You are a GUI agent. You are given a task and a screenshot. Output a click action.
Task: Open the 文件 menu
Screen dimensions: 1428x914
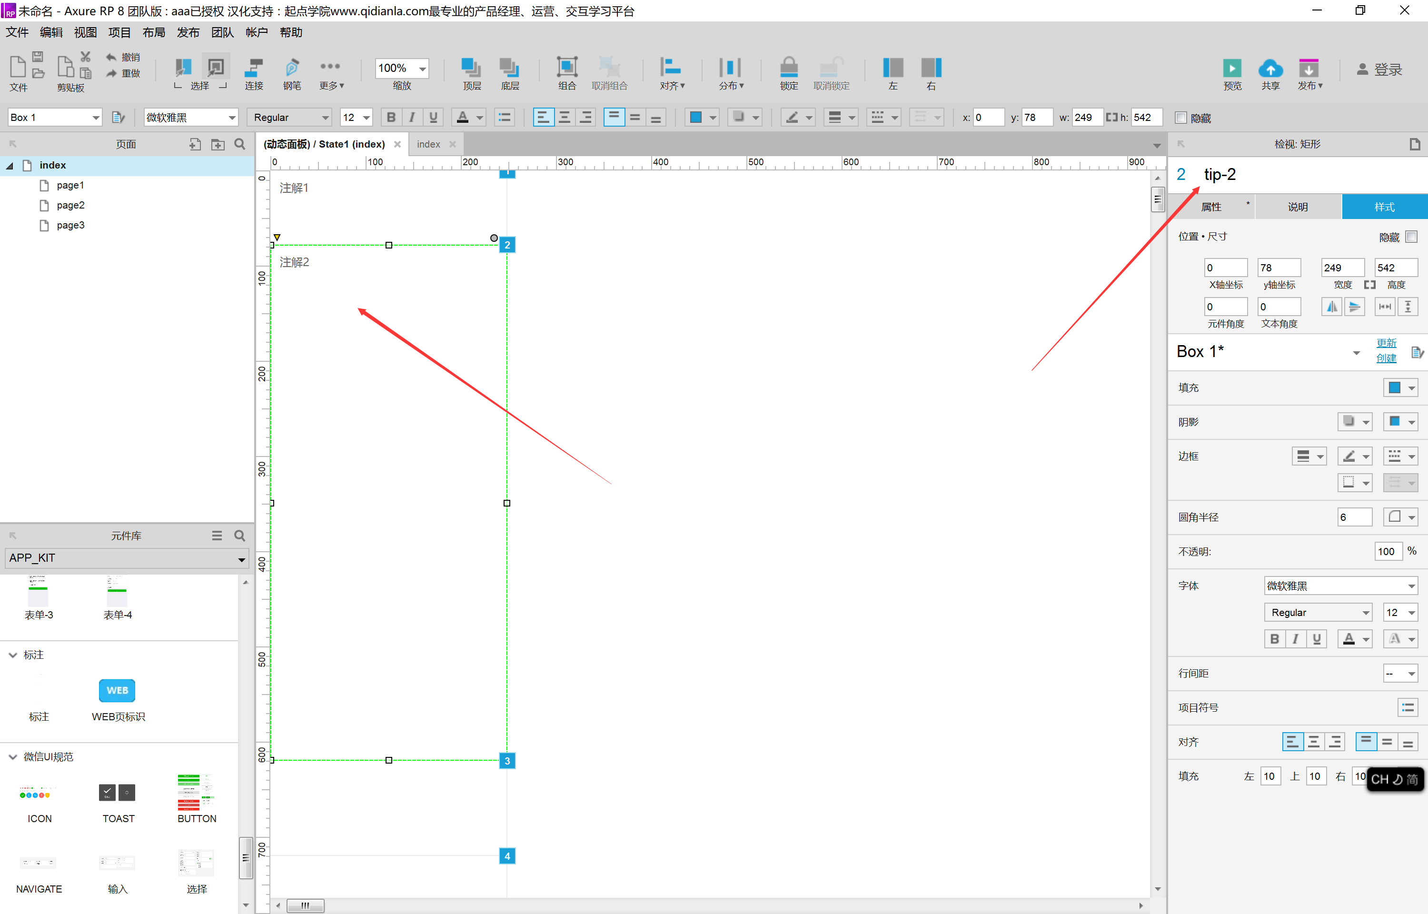coord(17,33)
